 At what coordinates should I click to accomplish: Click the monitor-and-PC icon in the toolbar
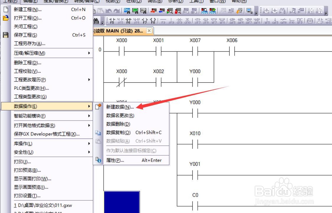point(249,11)
